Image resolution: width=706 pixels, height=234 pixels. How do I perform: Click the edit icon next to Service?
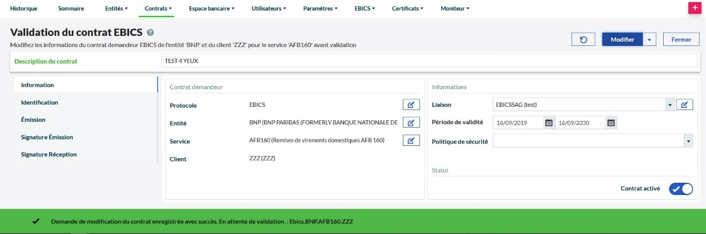pos(411,141)
